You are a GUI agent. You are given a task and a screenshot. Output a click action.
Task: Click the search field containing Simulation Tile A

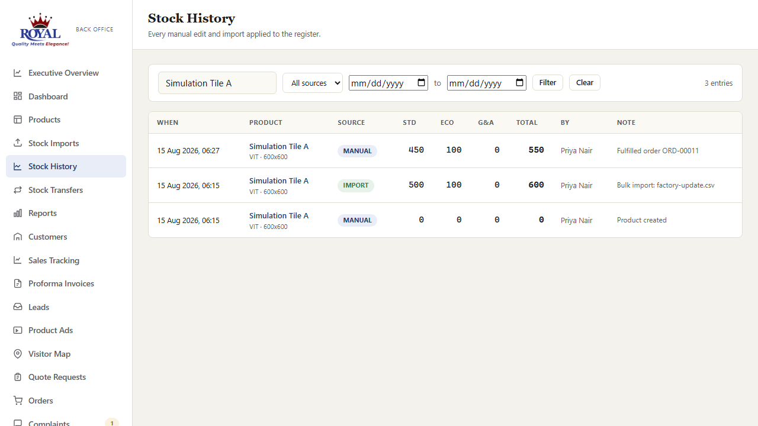point(217,83)
